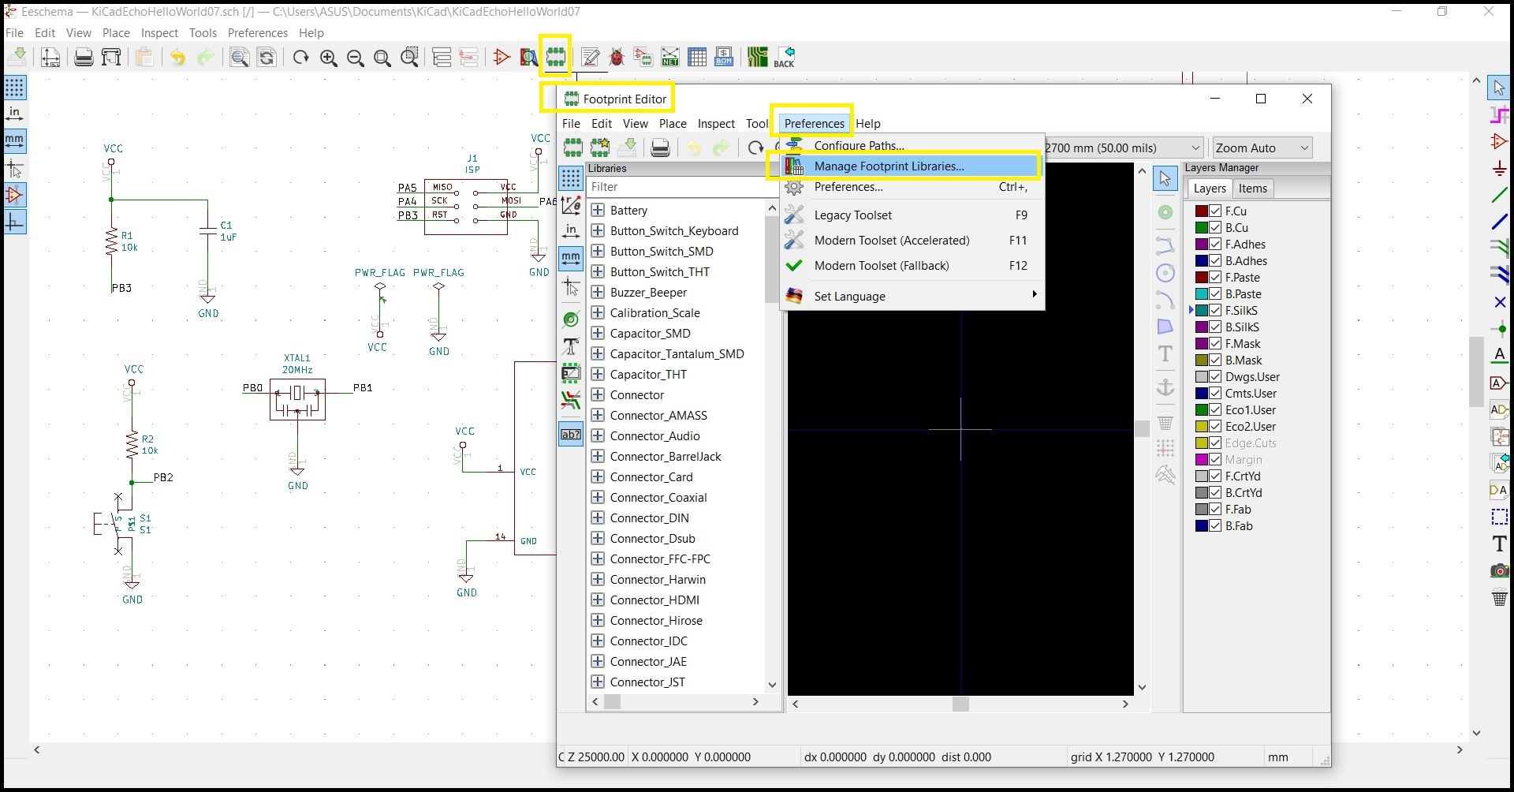Click the Generate Netlist icon

click(x=670, y=57)
